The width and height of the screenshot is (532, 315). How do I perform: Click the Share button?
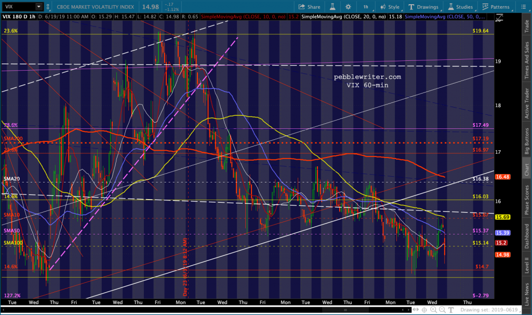click(310, 7)
